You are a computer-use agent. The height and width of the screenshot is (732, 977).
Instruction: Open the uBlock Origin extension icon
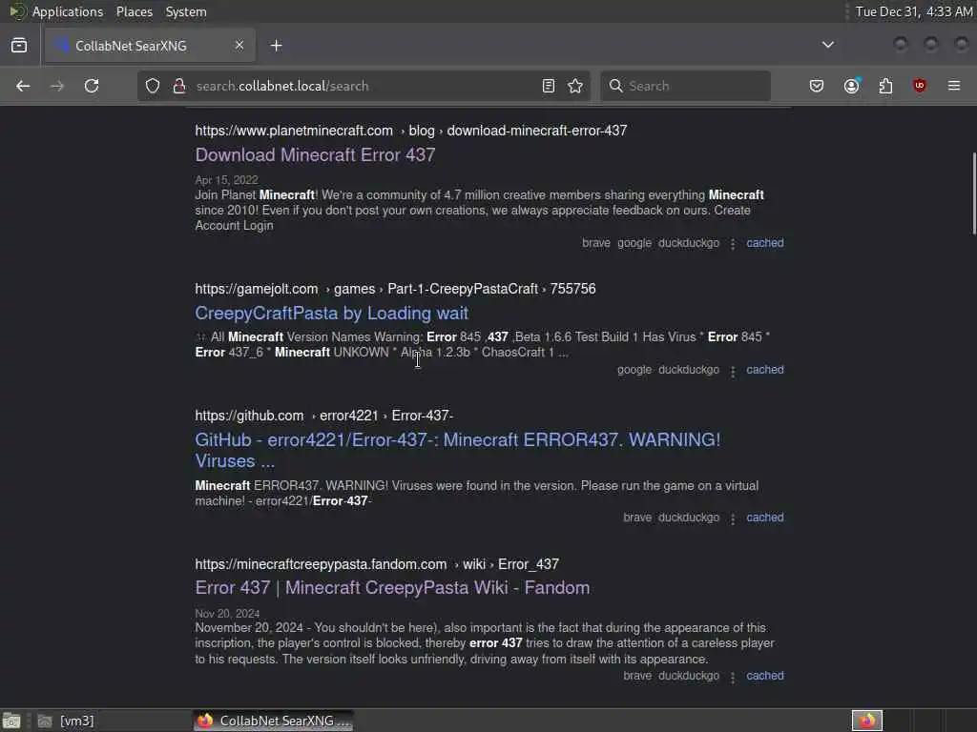tap(920, 86)
